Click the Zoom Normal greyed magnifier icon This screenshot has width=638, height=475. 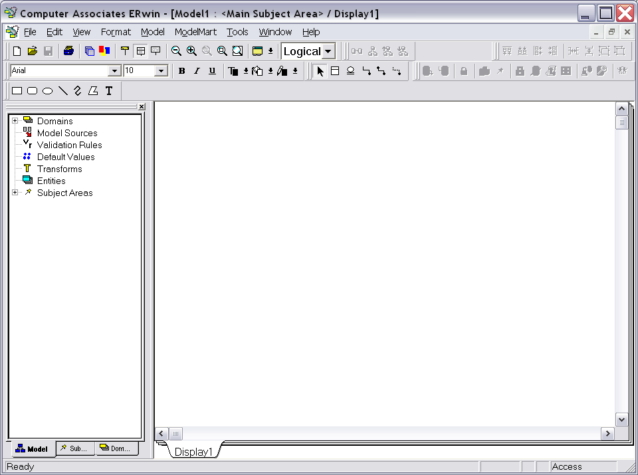[207, 51]
